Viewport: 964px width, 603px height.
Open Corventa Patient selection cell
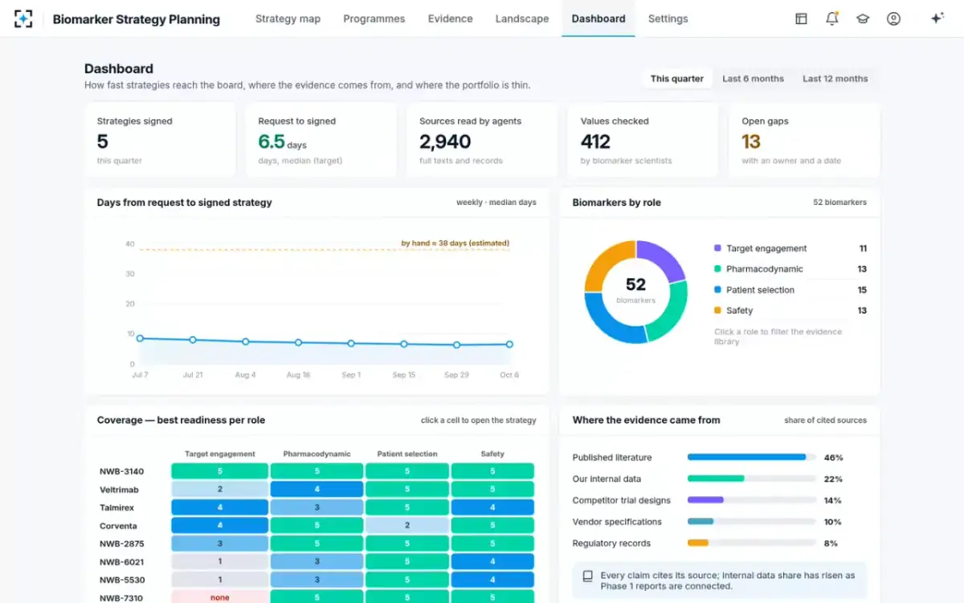click(x=407, y=525)
